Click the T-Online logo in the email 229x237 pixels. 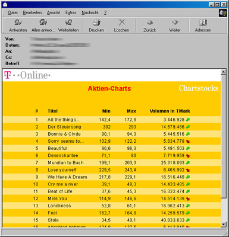click(27, 75)
